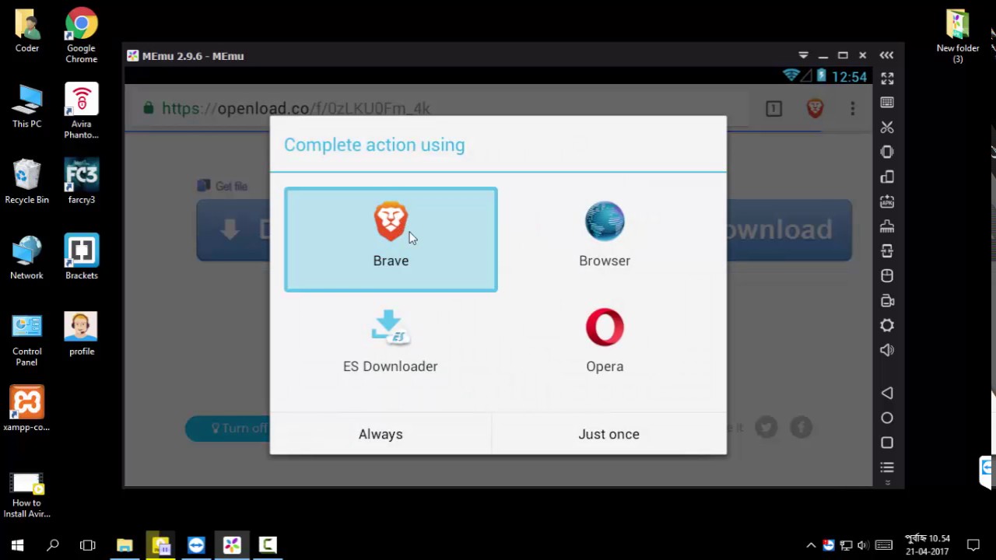996x560 pixels.
Task: Toggle MEmu fullscreen mode icon
Action: tap(887, 79)
